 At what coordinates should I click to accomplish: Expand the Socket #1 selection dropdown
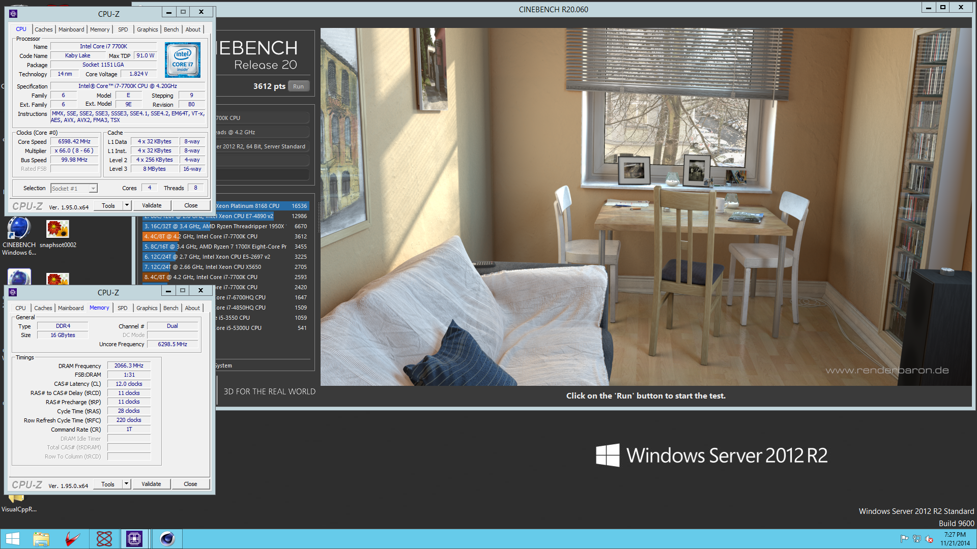pos(93,189)
